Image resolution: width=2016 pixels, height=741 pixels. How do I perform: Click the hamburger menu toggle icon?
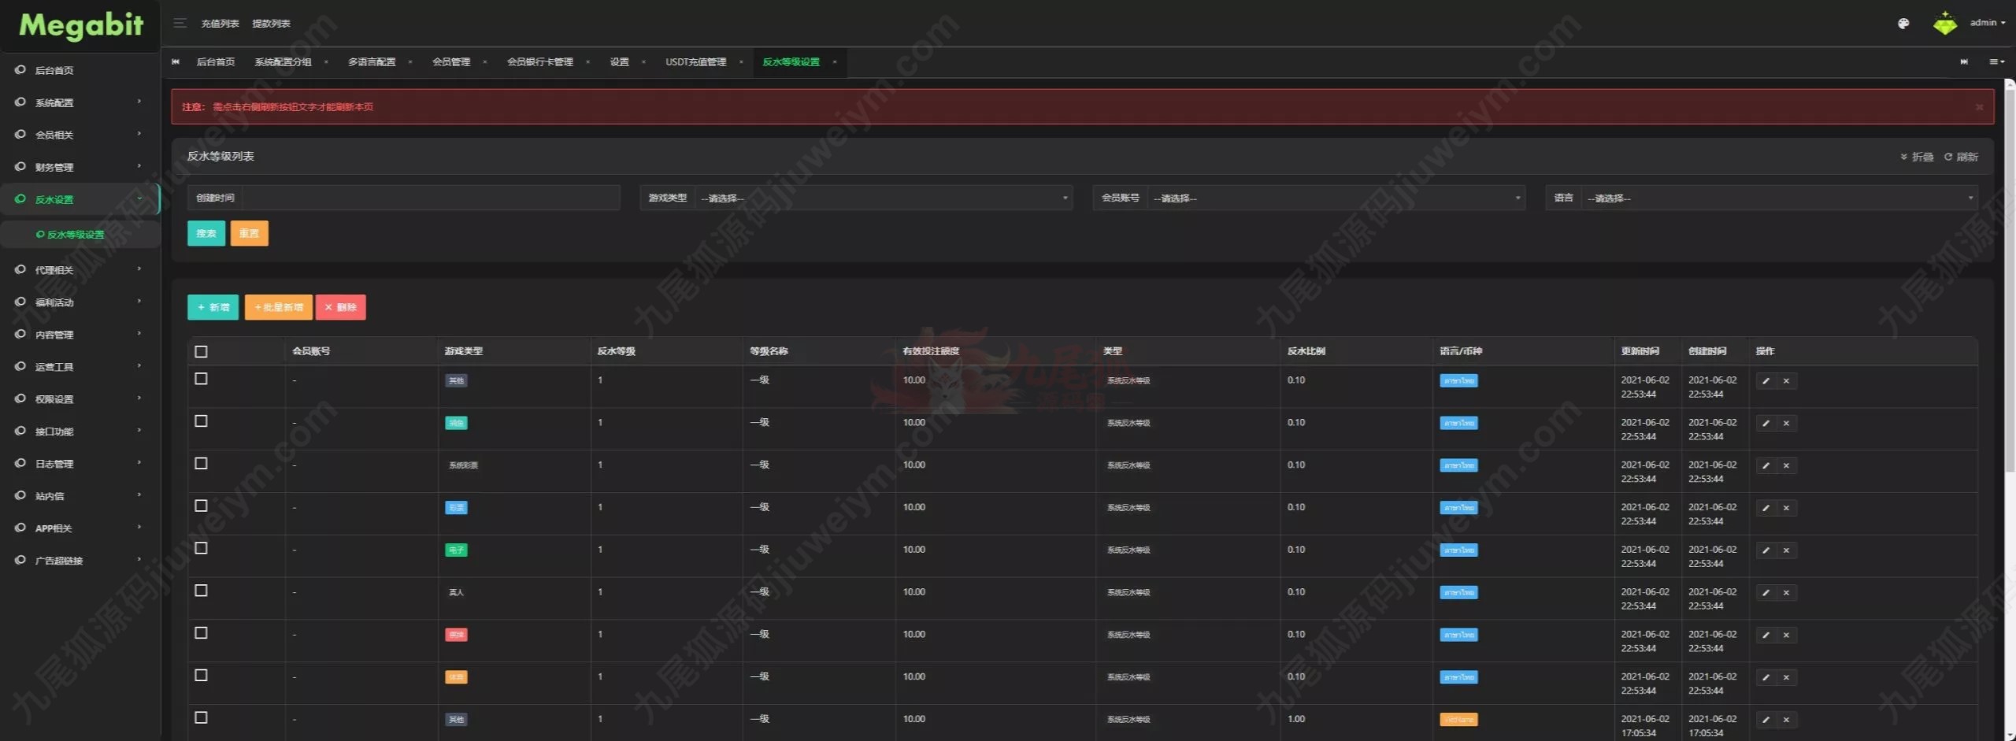tap(180, 23)
